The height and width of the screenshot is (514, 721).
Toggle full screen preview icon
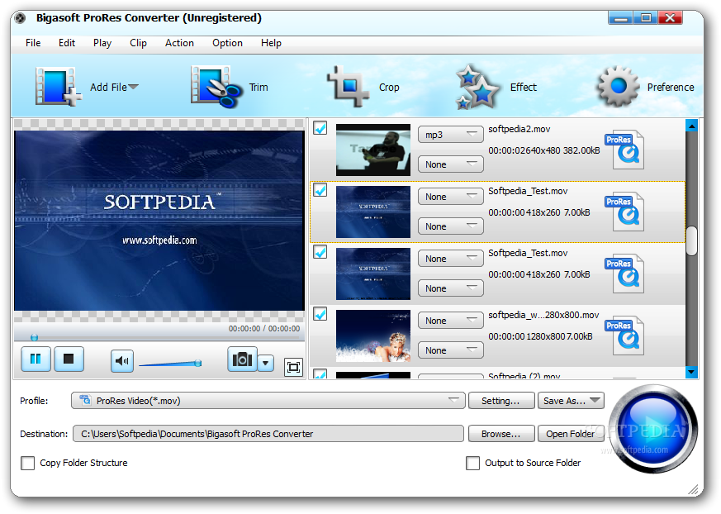[293, 367]
